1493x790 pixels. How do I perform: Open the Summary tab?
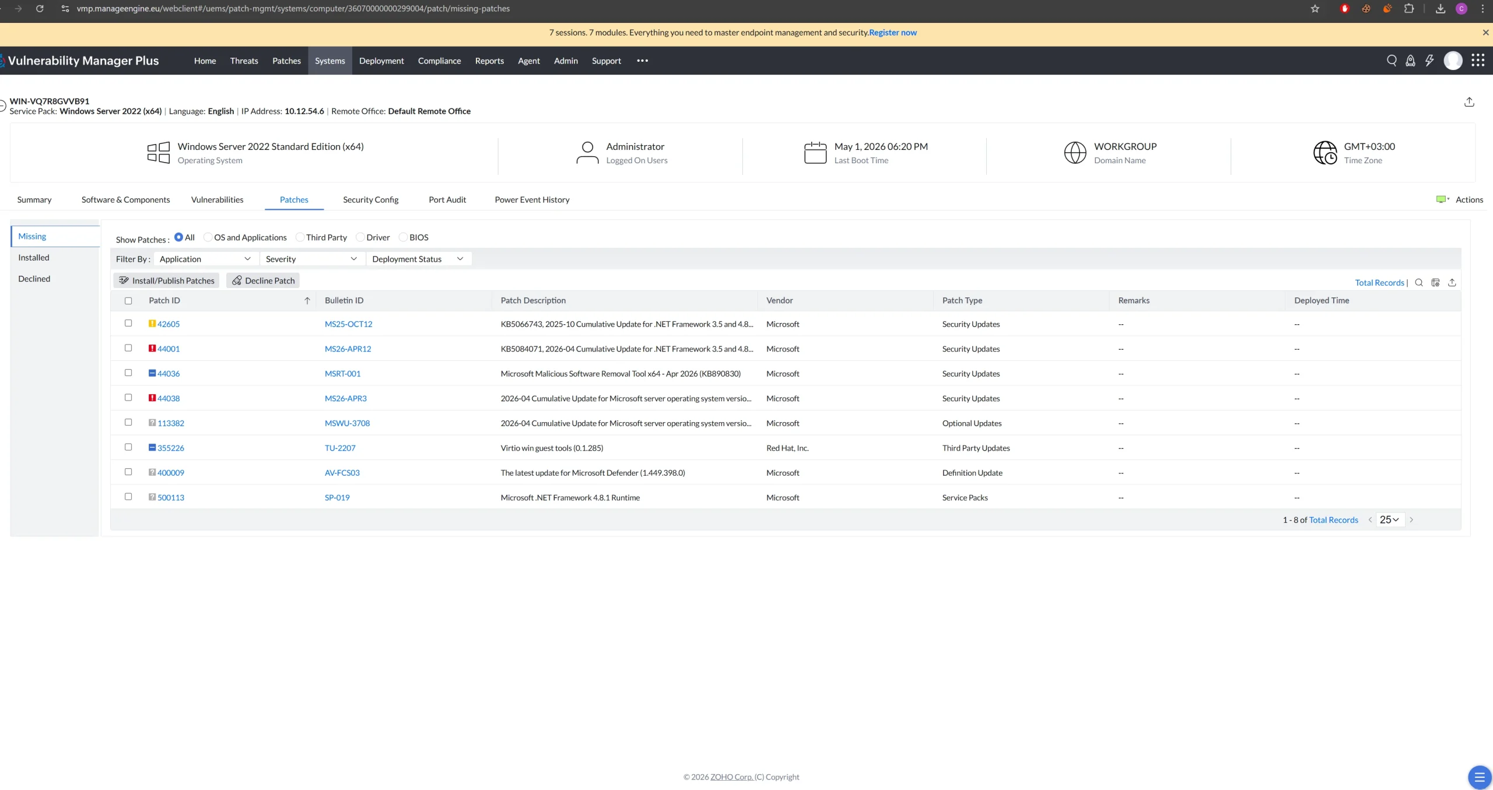[34, 199]
